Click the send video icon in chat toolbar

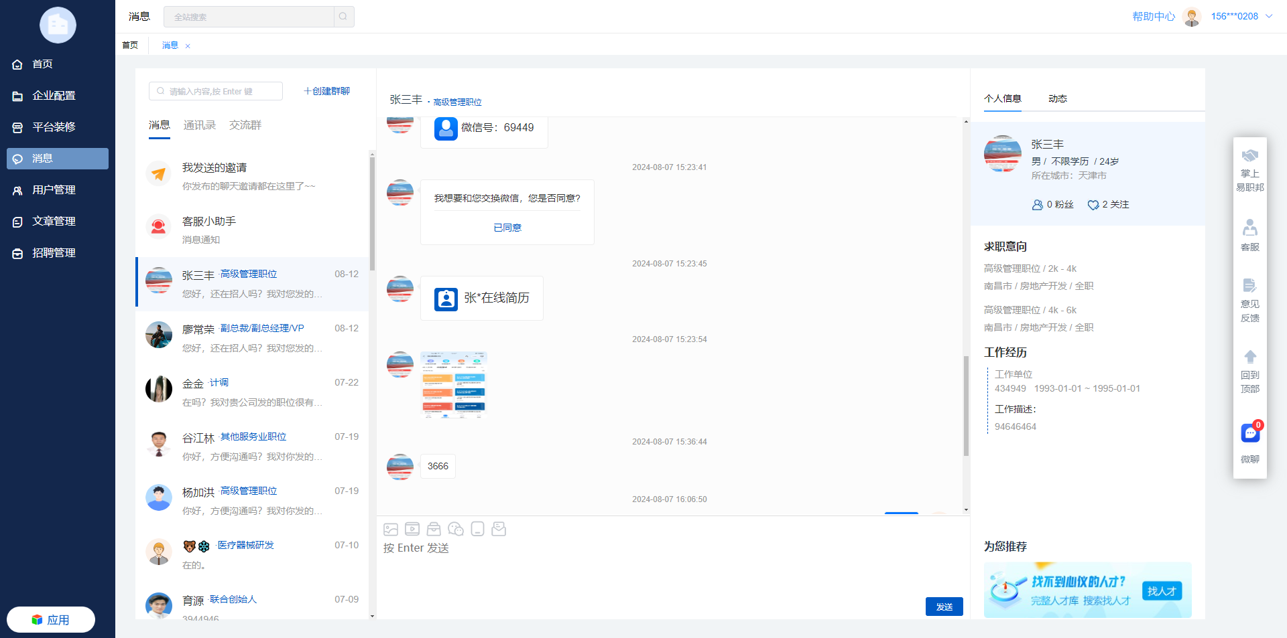[x=412, y=530]
